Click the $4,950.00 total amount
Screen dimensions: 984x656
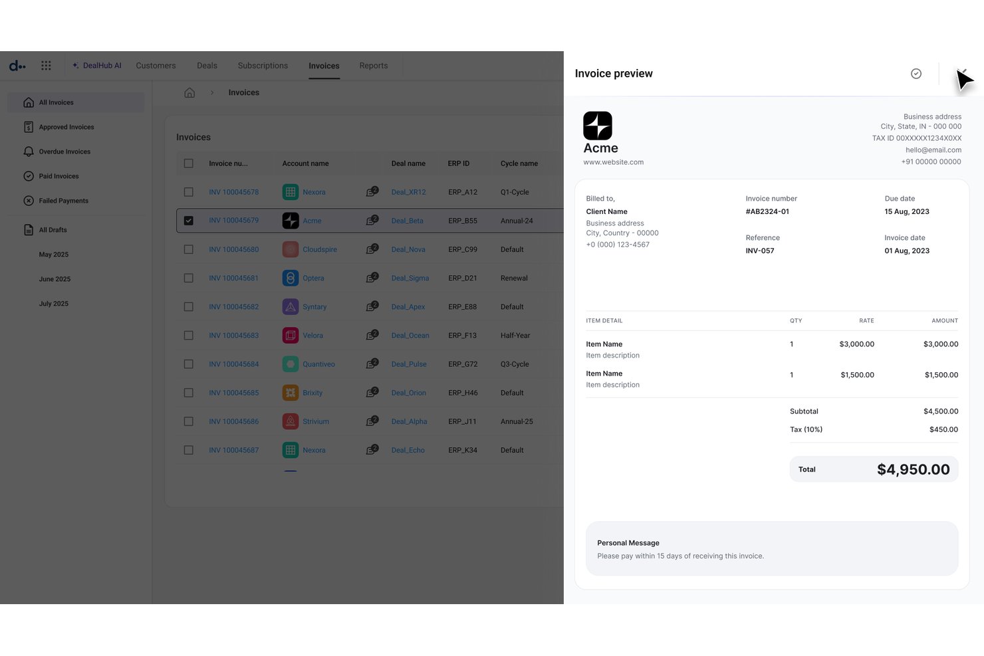914,469
